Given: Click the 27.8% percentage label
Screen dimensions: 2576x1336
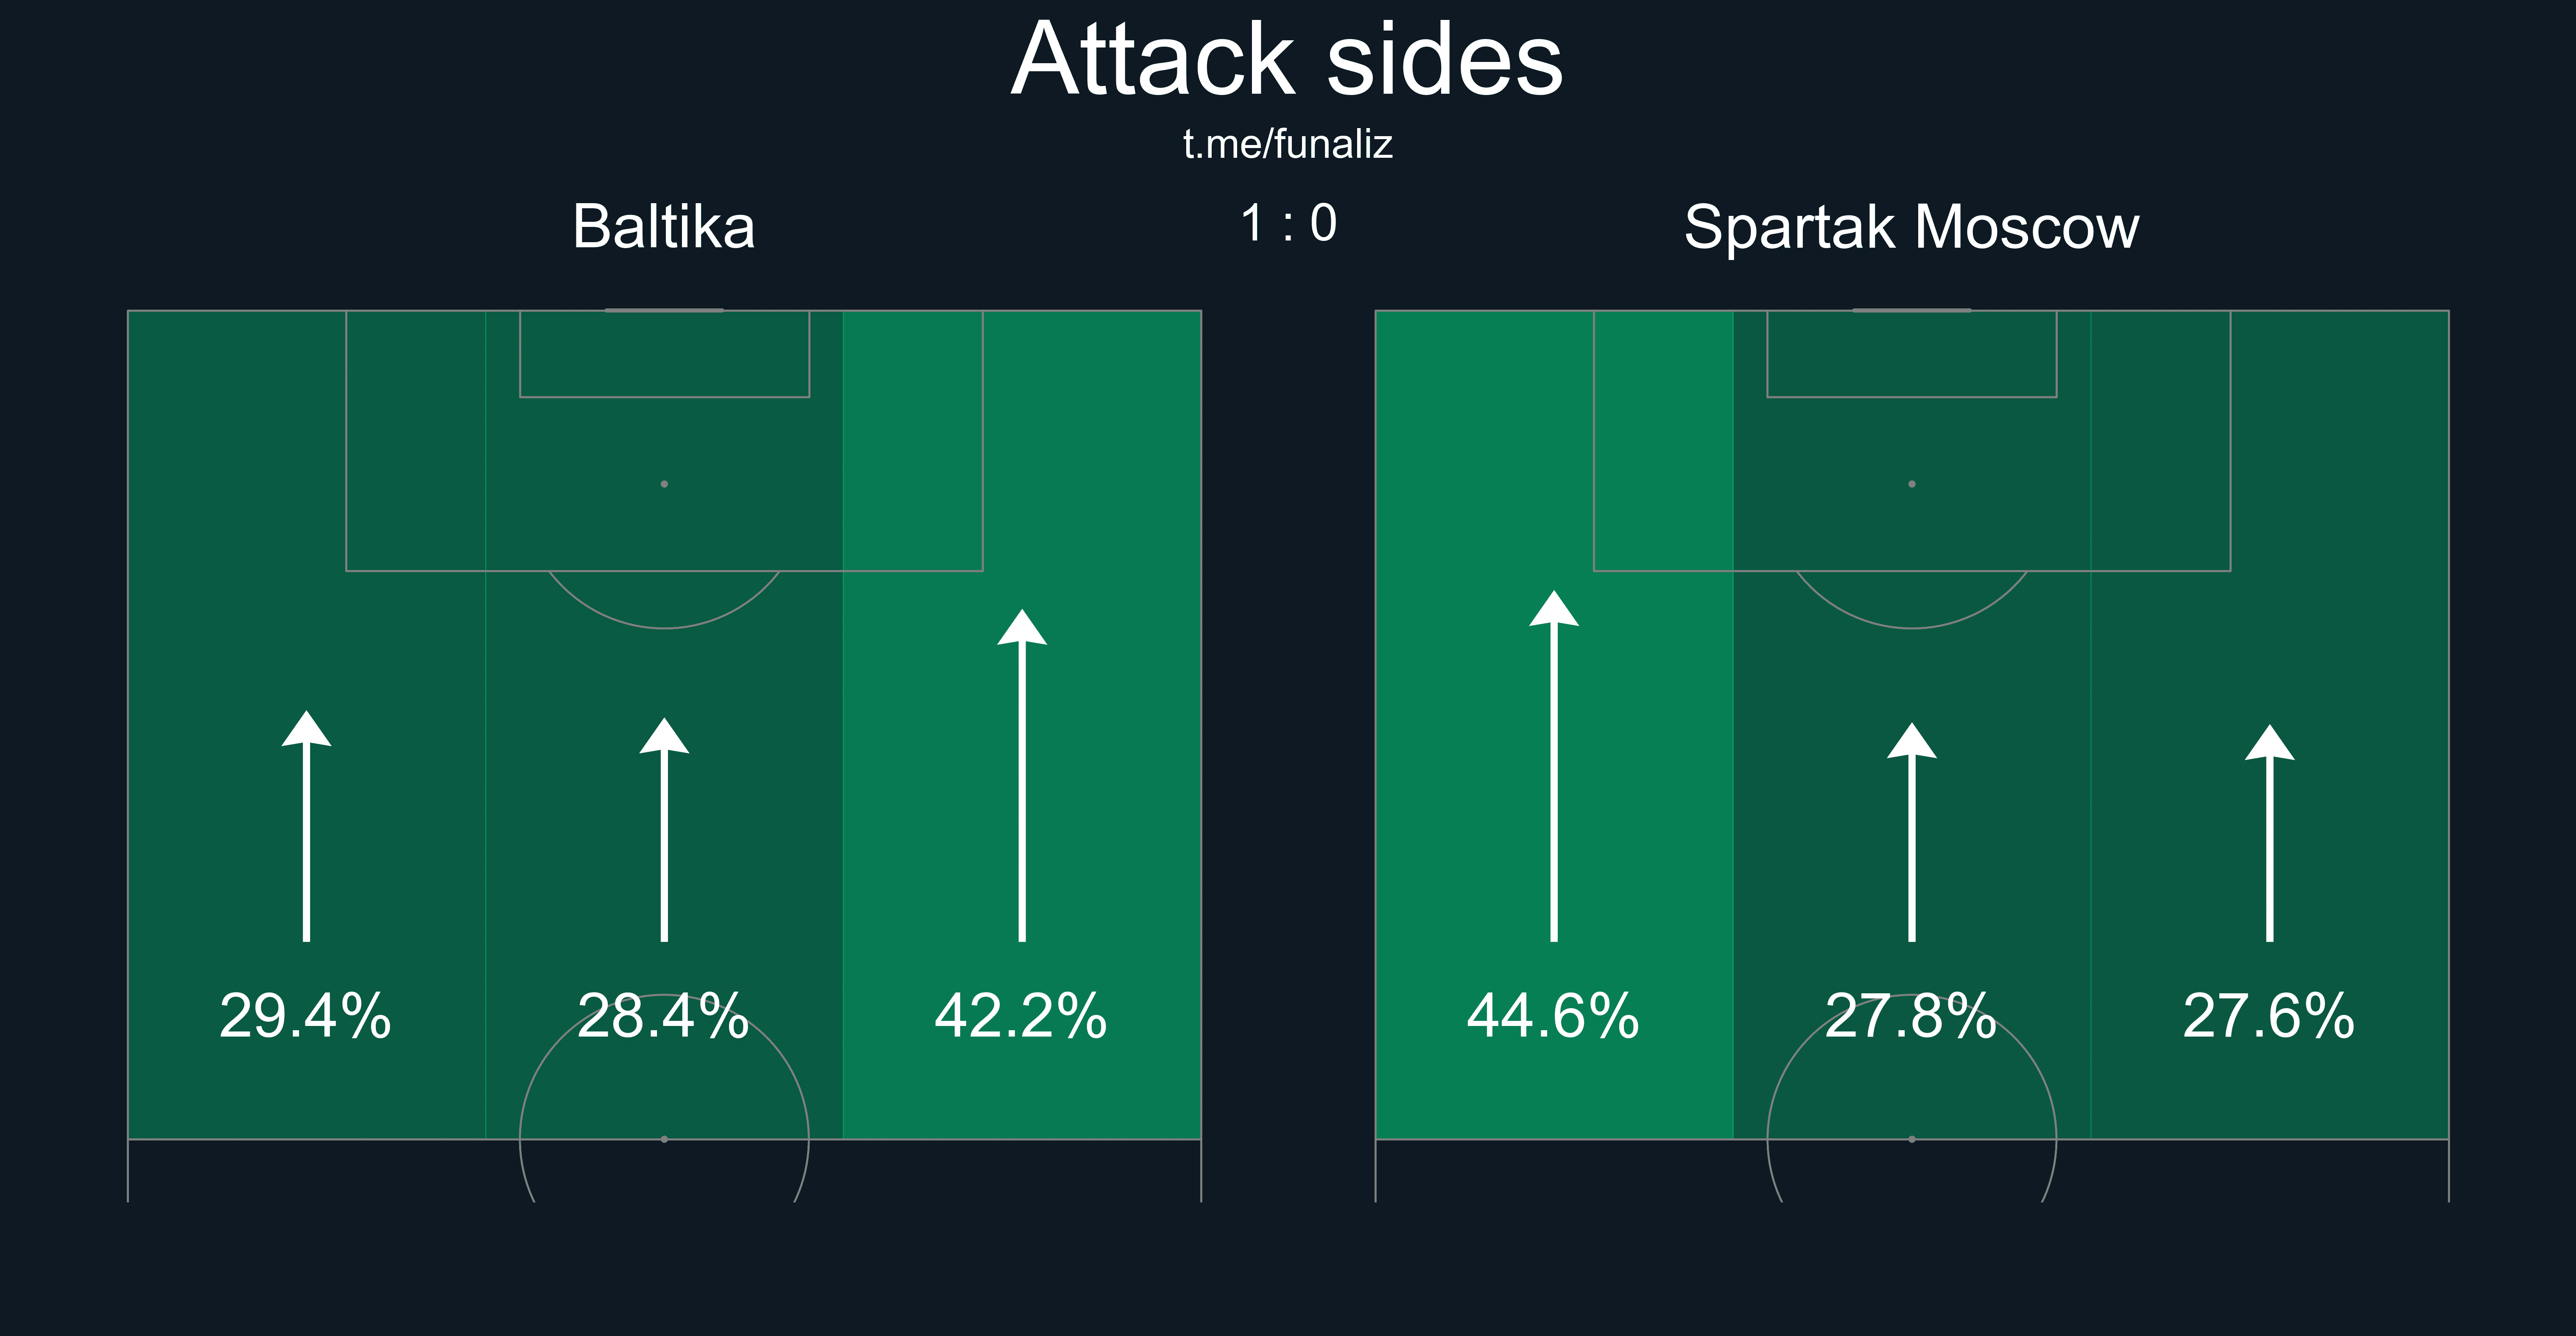Looking at the screenshot, I should click(x=1911, y=1016).
